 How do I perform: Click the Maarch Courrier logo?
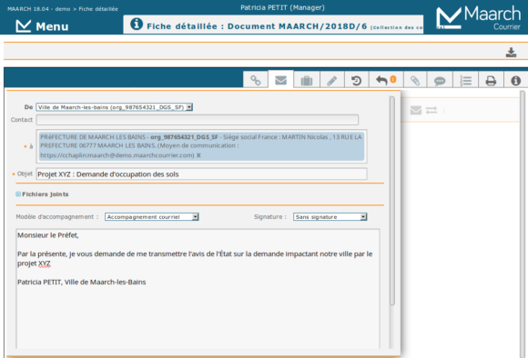coord(479,17)
